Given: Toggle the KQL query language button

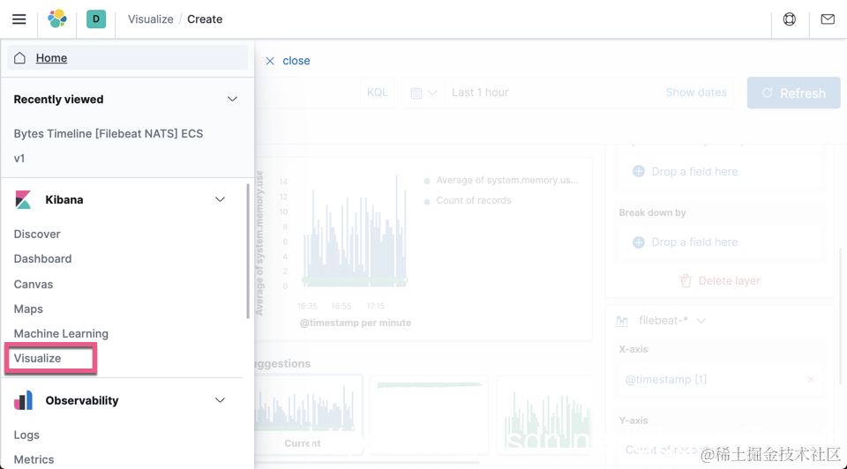Looking at the screenshot, I should (377, 93).
